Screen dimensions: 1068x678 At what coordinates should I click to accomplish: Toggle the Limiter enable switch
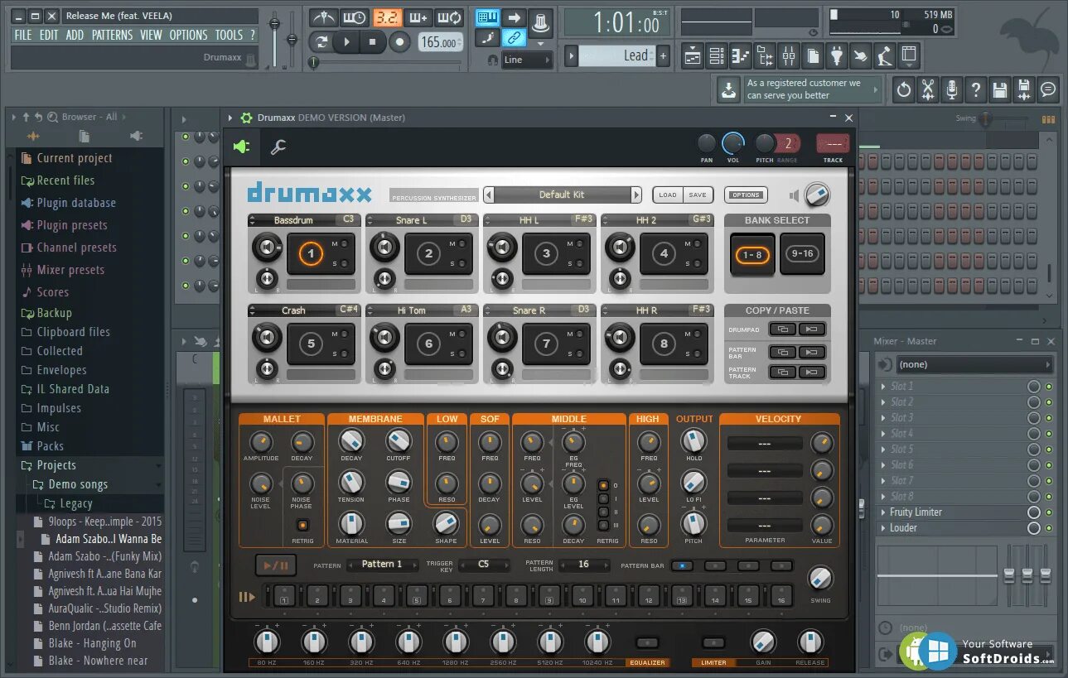(x=713, y=642)
